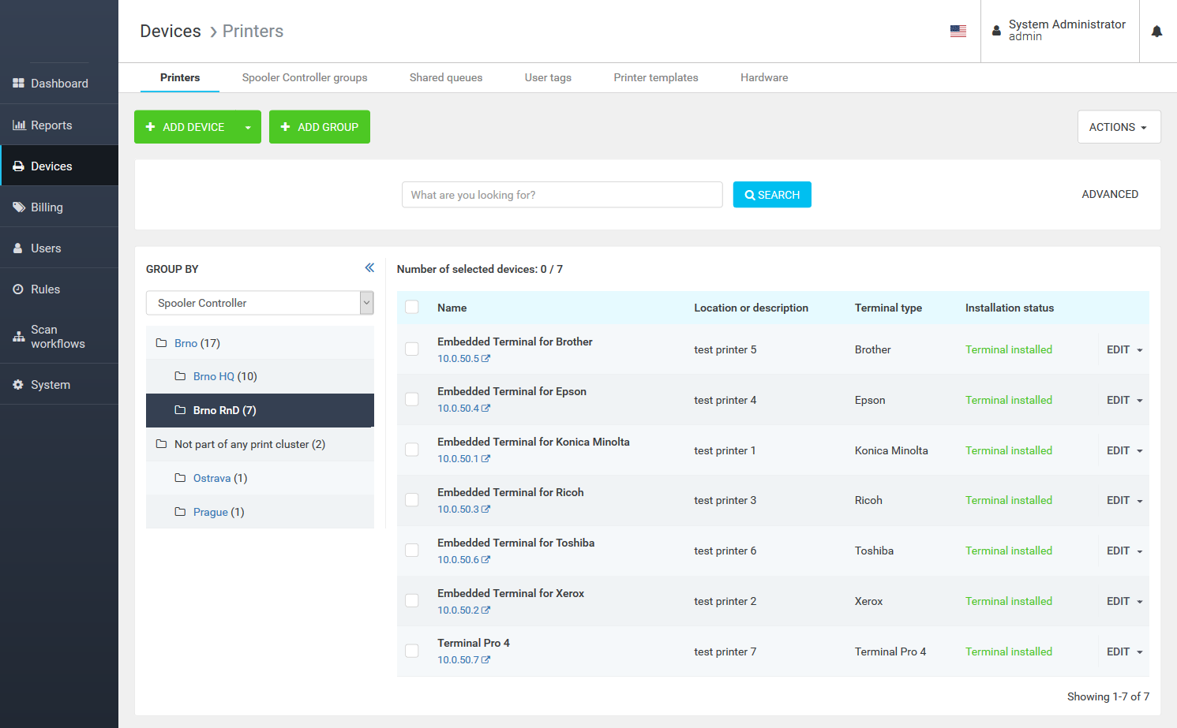Open the ACTIONS dropdown

click(x=1119, y=126)
